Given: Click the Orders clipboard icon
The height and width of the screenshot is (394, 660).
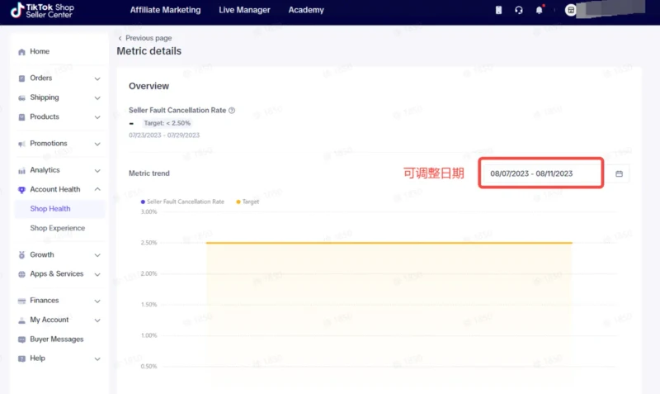Looking at the screenshot, I should pyautogui.click(x=22, y=78).
